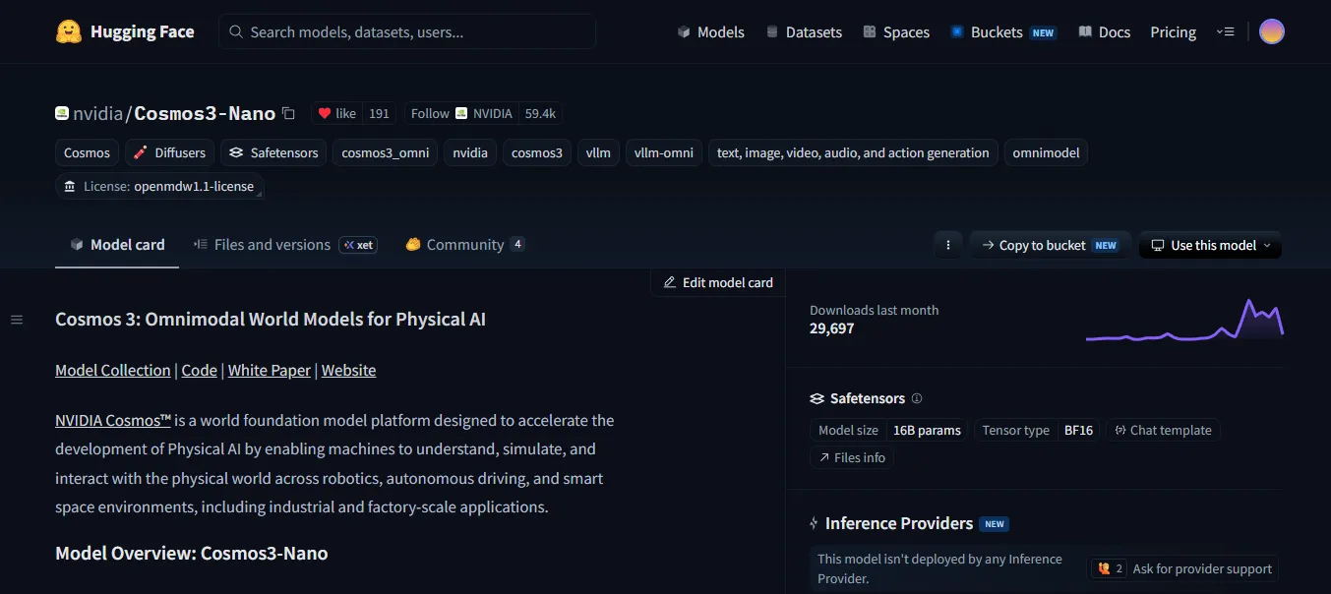The height and width of the screenshot is (594, 1331).
Task: Click the Hugging Face logo
Action: (125, 31)
